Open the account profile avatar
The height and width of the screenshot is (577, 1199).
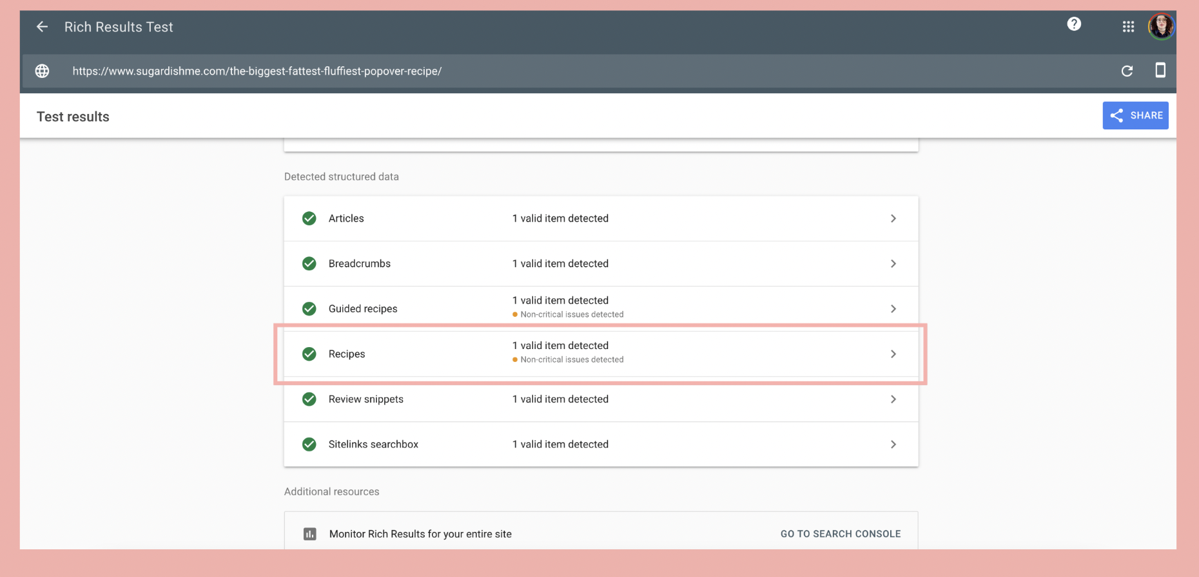1161,26
